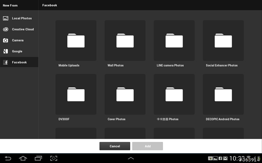Open the DECOPIC Android Photos folder
Screen dimensions: 262x163
tap(223, 94)
